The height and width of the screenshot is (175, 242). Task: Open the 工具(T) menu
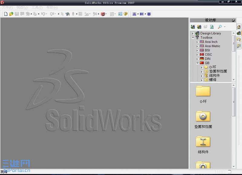[37, 8]
